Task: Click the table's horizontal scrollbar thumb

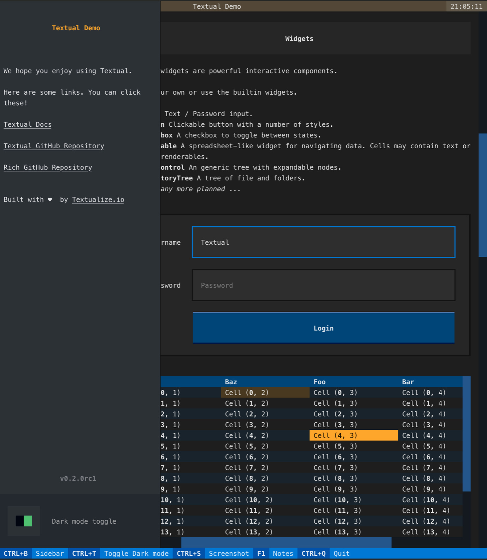Action: 286,542
